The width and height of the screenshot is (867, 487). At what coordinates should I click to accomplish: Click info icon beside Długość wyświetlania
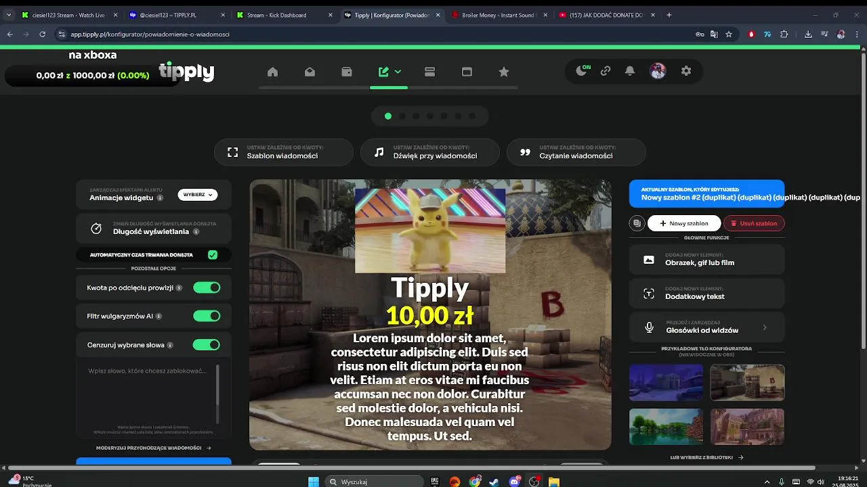point(196,231)
